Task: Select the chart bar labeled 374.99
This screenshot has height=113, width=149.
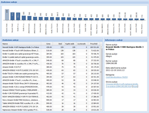Action: tap(125, 19)
